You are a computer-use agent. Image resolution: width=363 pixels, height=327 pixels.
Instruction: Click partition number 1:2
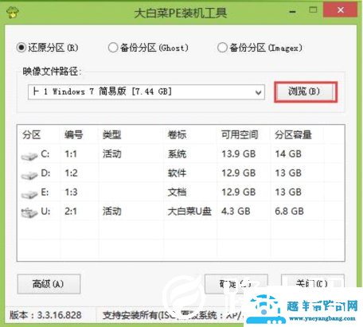coord(71,173)
